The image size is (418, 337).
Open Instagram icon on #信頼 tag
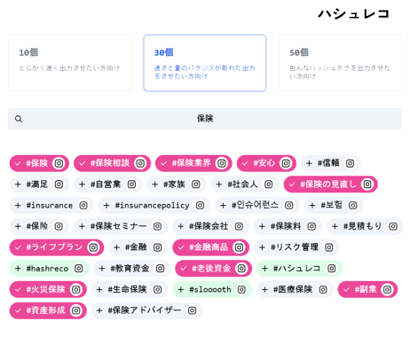point(350,163)
